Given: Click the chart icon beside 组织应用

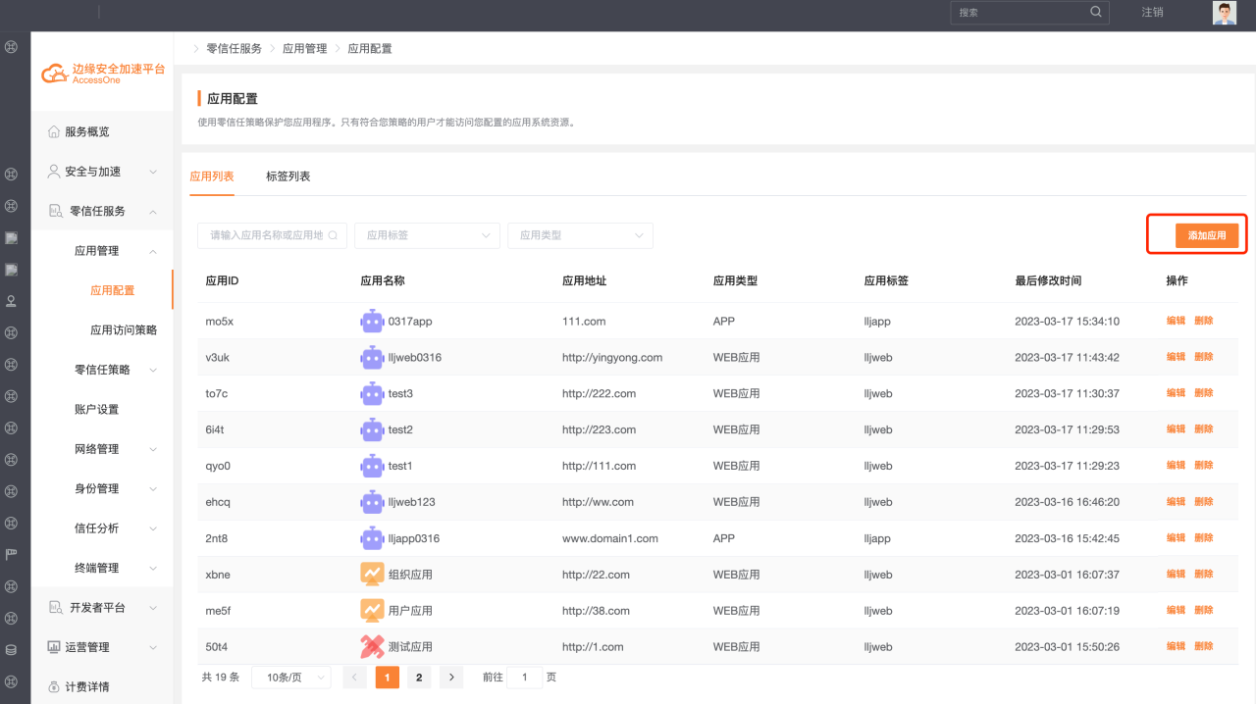Looking at the screenshot, I should click(x=372, y=575).
